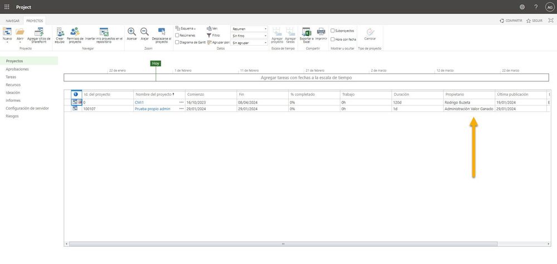
Task: Click the focus content icon near SEGUIR
Action: [551, 21]
